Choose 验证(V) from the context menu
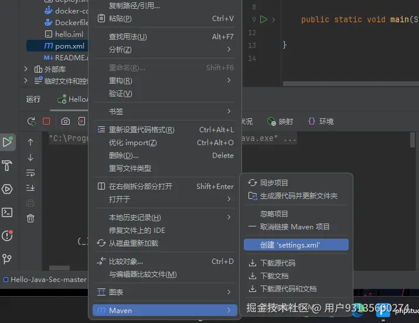419x323 pixels. pos(165,94)
